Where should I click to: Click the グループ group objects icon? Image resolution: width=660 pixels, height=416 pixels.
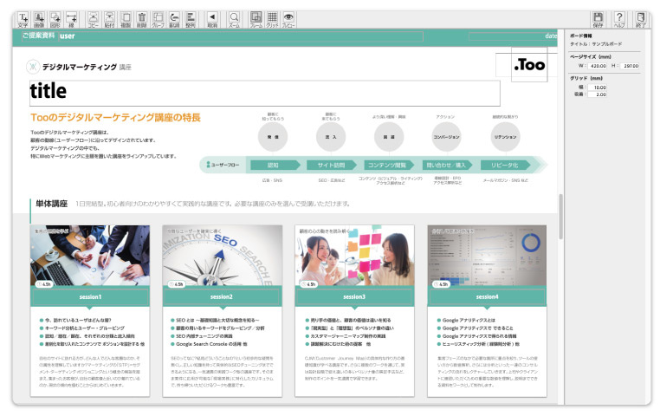tap(158, 19)
